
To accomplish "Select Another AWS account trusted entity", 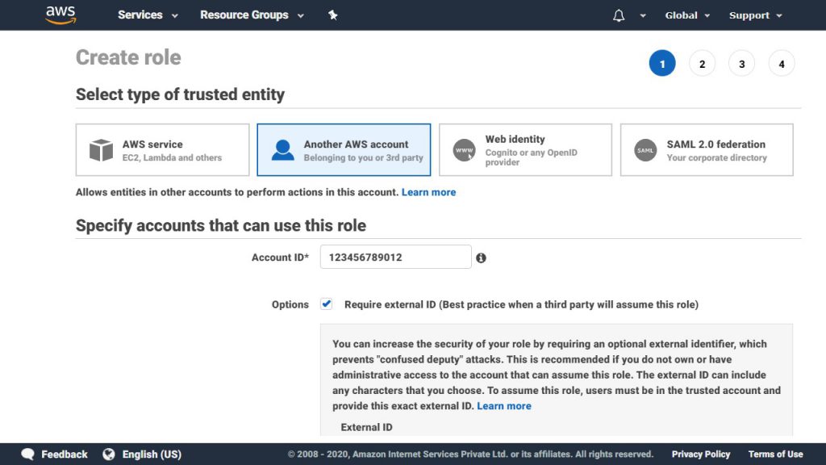I will pos(344,149).
